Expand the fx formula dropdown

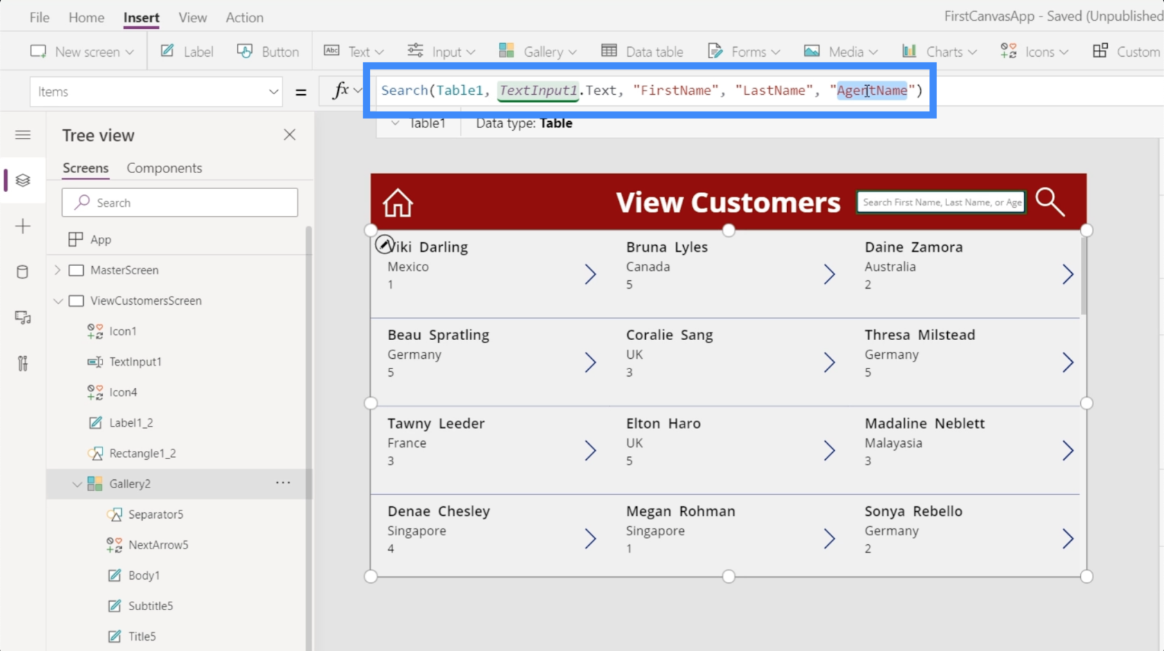tap(358, 91)
